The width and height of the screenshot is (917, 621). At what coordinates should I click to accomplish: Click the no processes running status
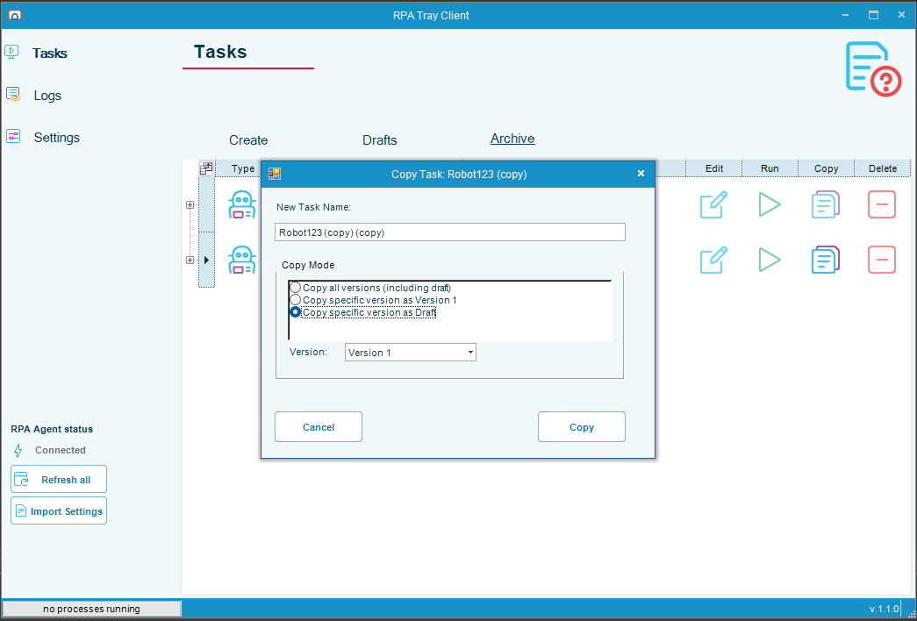pyautogui.click(x=91, y=609)
